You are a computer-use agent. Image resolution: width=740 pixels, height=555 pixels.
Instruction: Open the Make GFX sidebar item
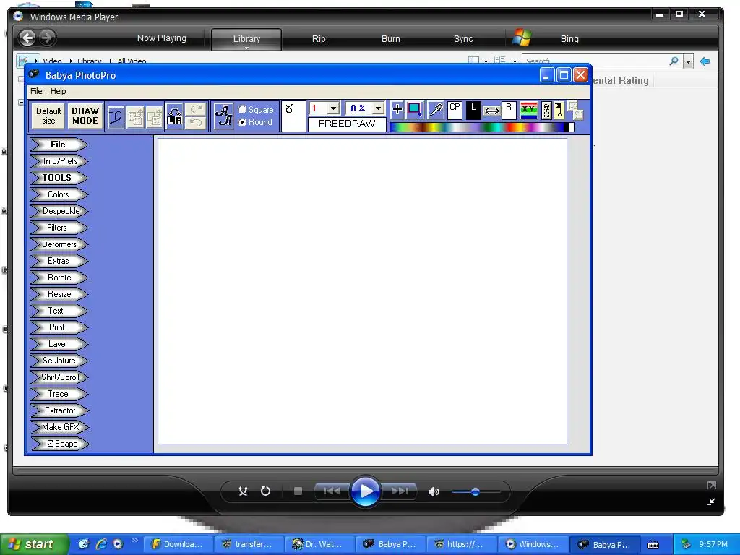coord(59,427)
